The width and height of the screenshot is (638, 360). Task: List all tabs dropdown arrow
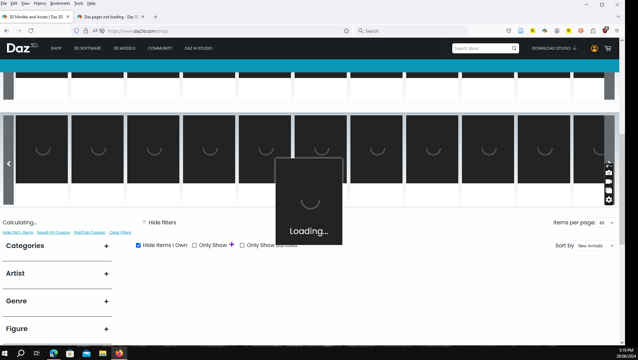[618, 17]
